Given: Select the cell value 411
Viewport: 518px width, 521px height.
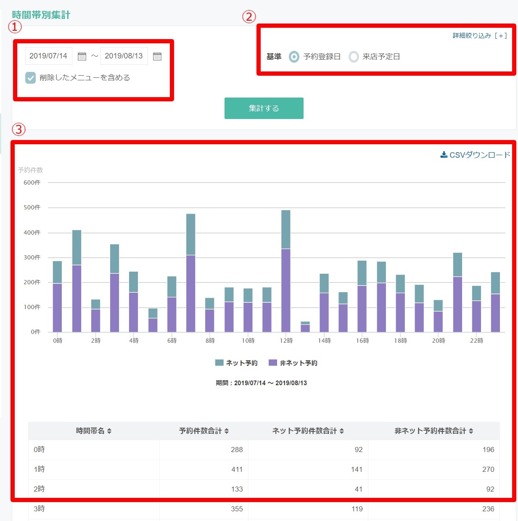Looking at the screenshot, I should click(237, 469).
